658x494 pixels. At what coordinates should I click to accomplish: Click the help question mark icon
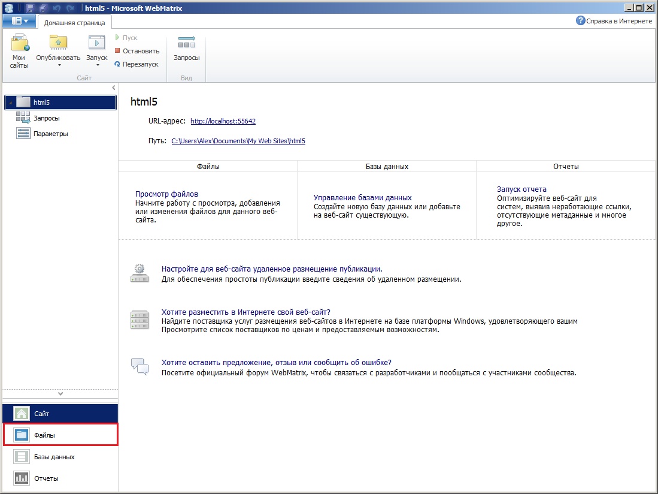click(580, 20)
